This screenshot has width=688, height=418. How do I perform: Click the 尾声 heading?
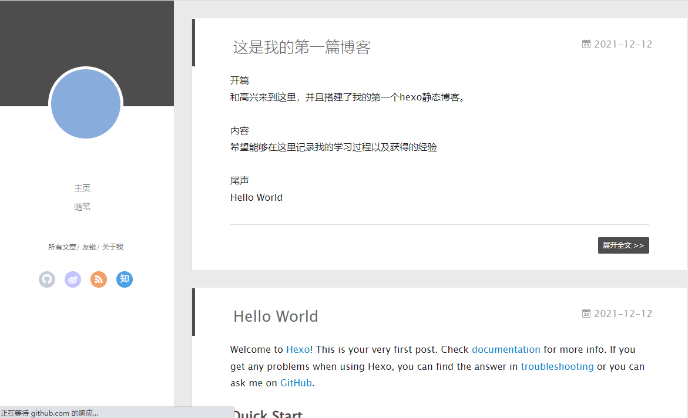240,181
